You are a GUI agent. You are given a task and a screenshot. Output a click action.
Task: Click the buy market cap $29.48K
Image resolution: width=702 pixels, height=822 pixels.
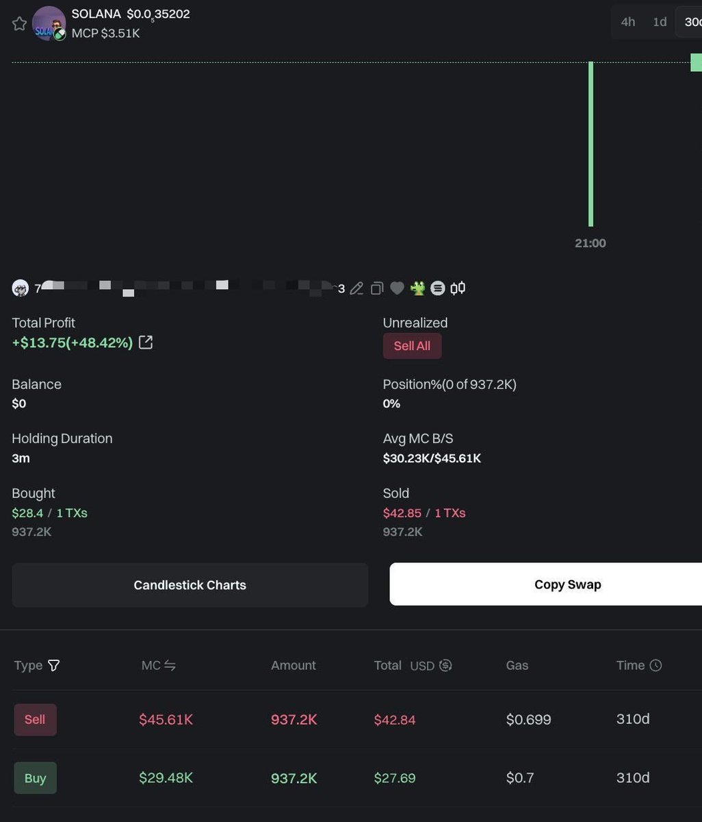[x=166, y=778]
